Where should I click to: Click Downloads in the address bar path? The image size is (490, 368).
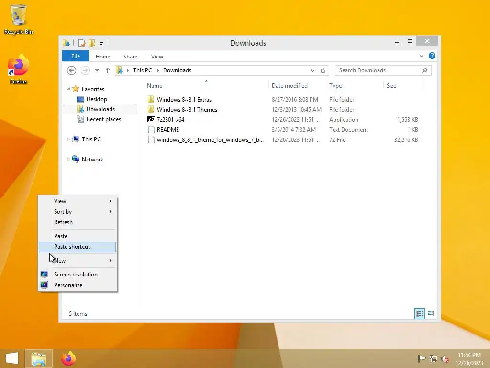pos(177,70)
